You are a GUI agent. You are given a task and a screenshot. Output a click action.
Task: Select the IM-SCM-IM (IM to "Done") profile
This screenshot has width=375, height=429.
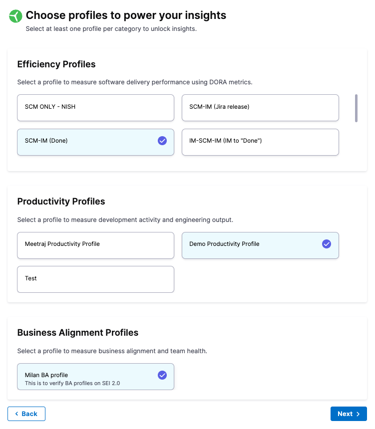(260, 142)
